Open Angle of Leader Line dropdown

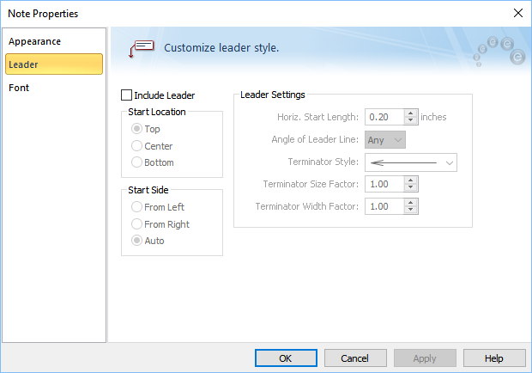[385, 140]
